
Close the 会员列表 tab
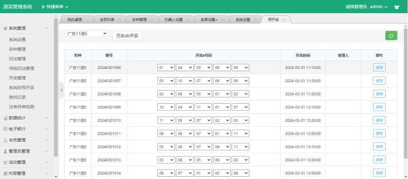(x=120, y=19)
